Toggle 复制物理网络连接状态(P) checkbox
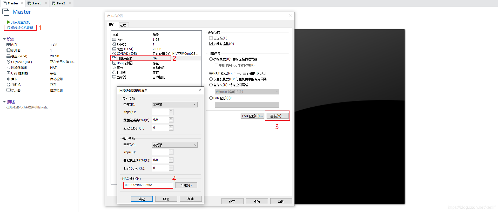 point(216,65)
